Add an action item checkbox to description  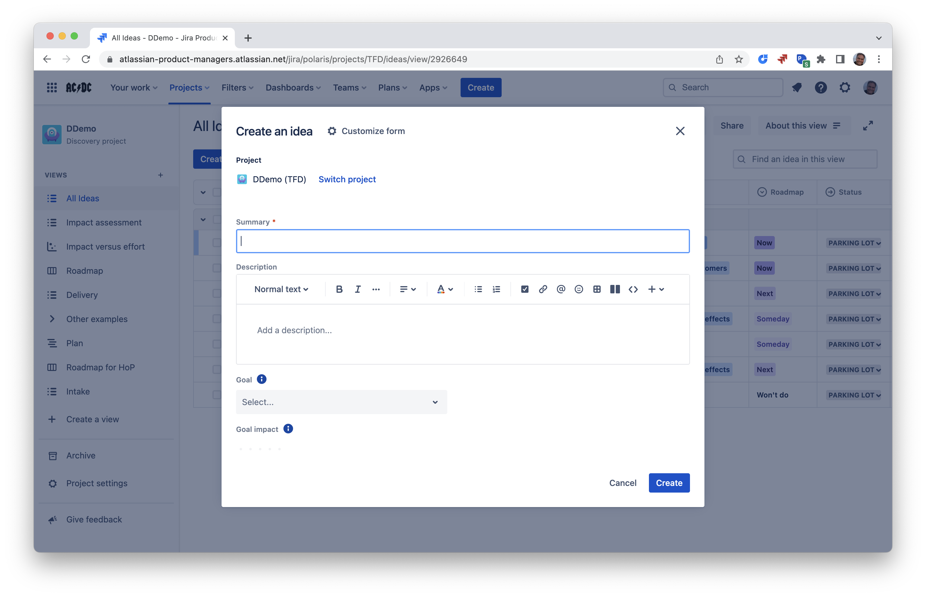click(x=525, y=289)
